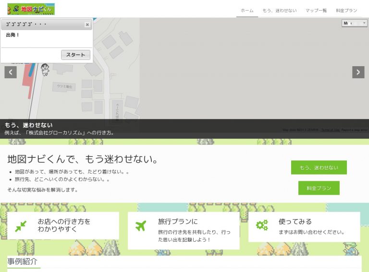This screenshot has height=272, width=369.
Task: Click the green airplane icon
Action: coord(141,226)
